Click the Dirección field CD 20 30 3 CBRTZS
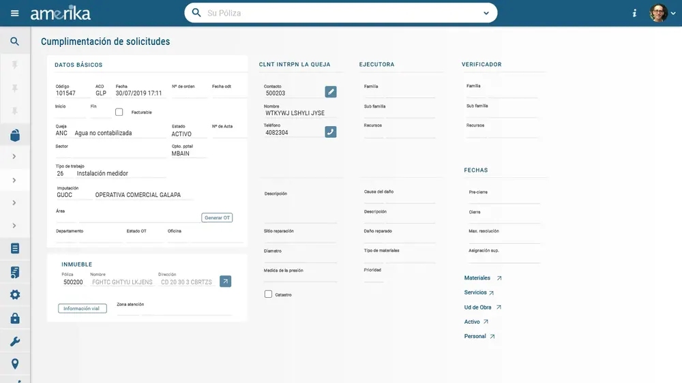 (187, 282)
